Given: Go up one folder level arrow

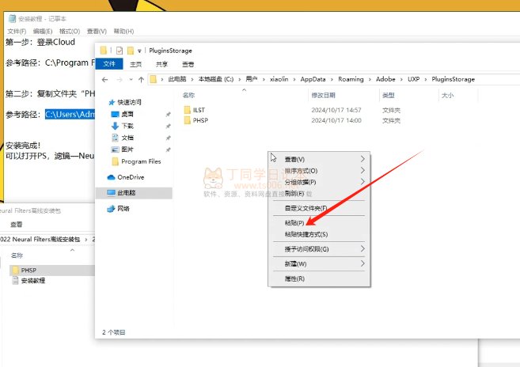Looking at the screenshot, I should [140, 80].
